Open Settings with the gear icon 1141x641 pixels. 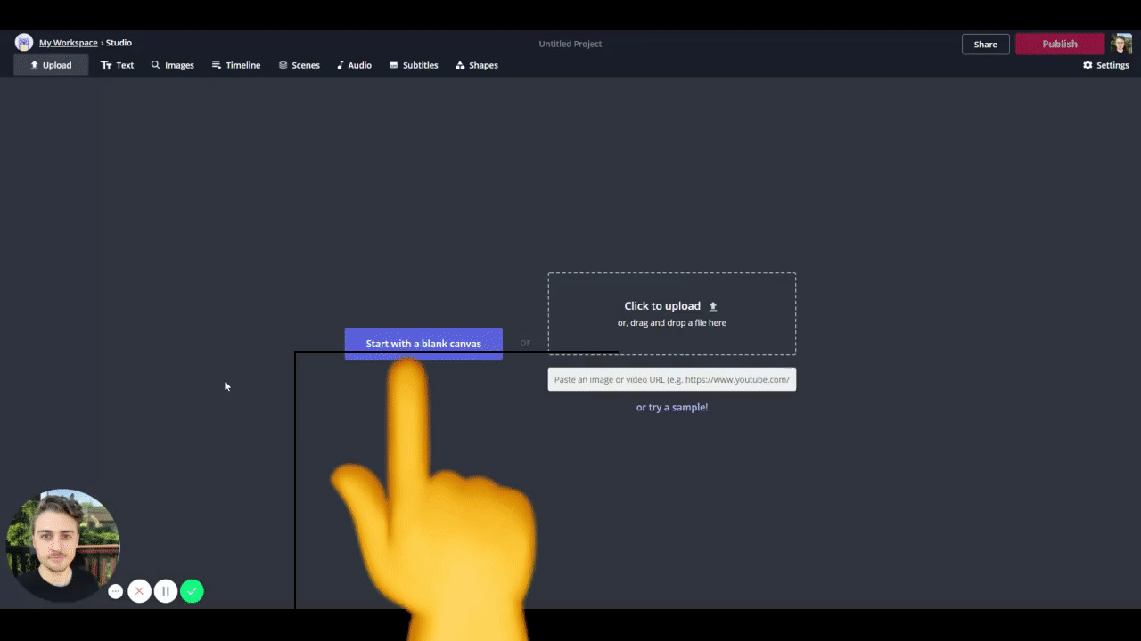[x=1105, y=65]
